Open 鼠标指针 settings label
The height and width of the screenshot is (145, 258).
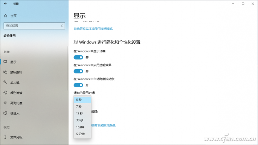[x=16, y=72]
